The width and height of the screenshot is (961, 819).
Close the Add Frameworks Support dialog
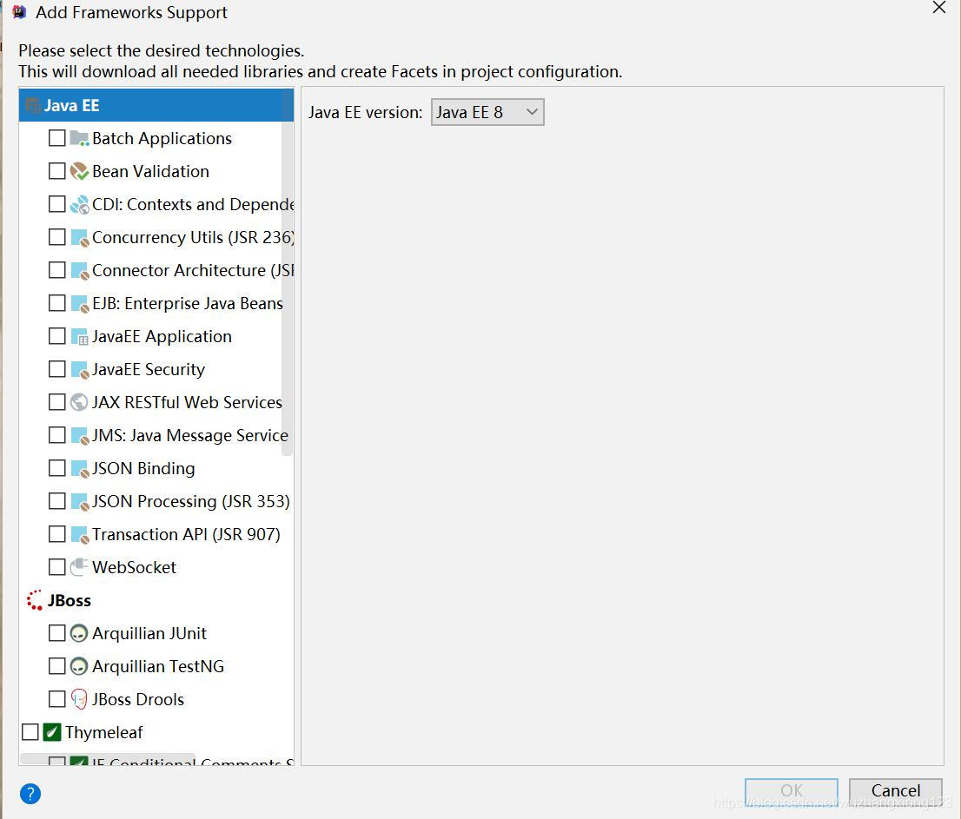tap(939, 8)
